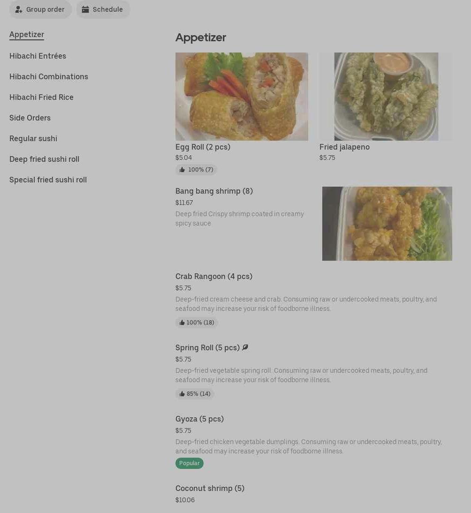The width and height of the screenshot is (471, 513).
Task: Click the vegetarian leaf icon beside Spring Roll
Action: point(245,347)
